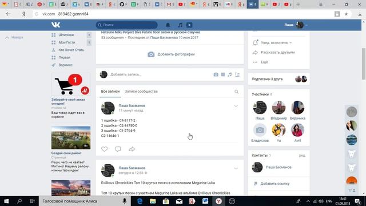Screen dimensions: 366x206
Task: Comment on the error codes post
Action: click(x=118, y=149)
